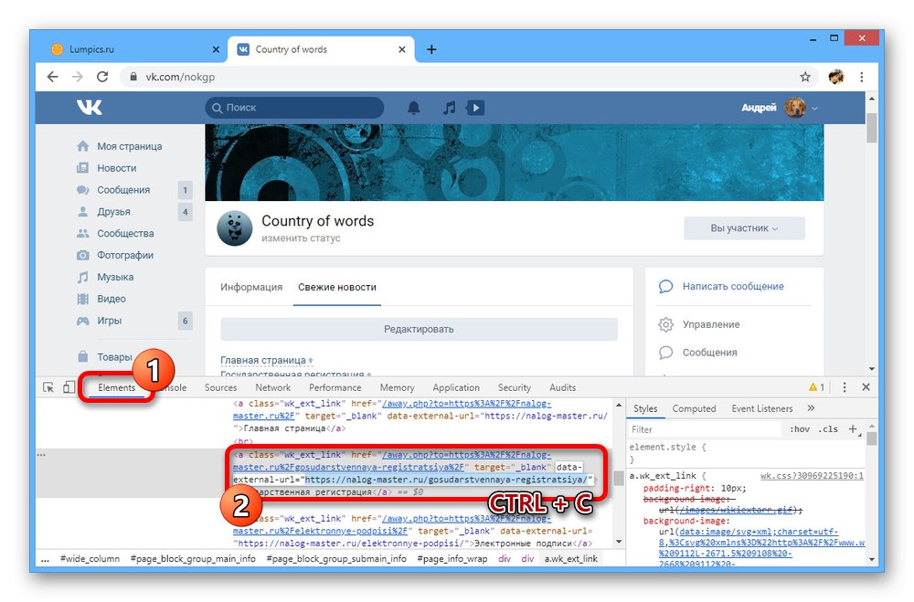Image resolution: width=914 pixels, height=602 pixels.
Task: Click DevTools warning count icon
Action: pos(816,387)
